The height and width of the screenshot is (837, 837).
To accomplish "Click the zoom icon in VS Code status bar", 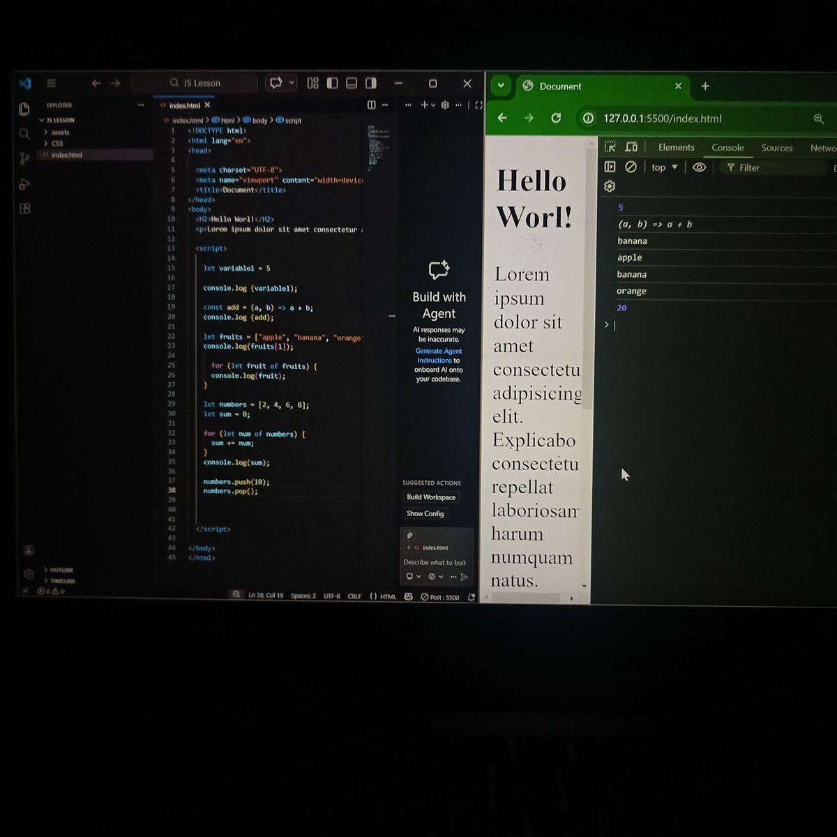I will (x=236, y=595).
